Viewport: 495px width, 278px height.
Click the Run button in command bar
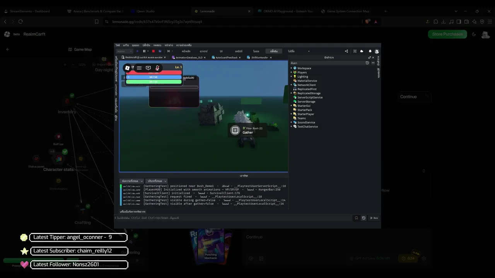[374, 218]
